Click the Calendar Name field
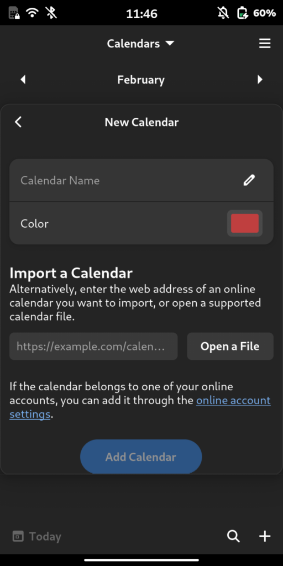The image size is (283, 566). click(141, 180)
